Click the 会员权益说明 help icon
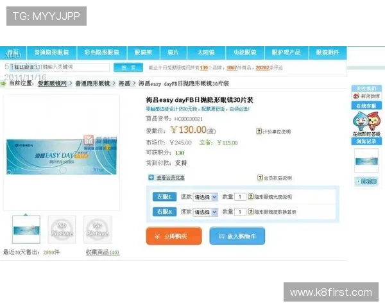 tap(260, 177)
